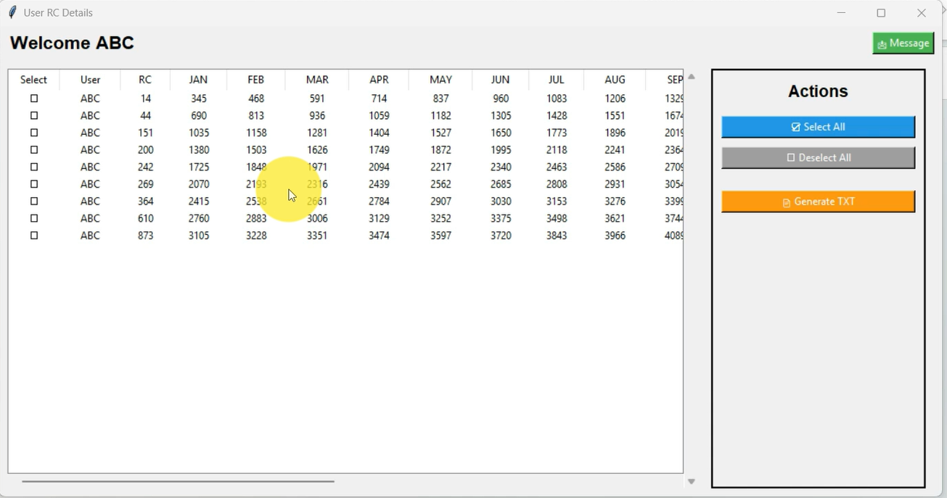Click the APR value 2784
Viewport: 947px width, 498px height.
[379, 202]
